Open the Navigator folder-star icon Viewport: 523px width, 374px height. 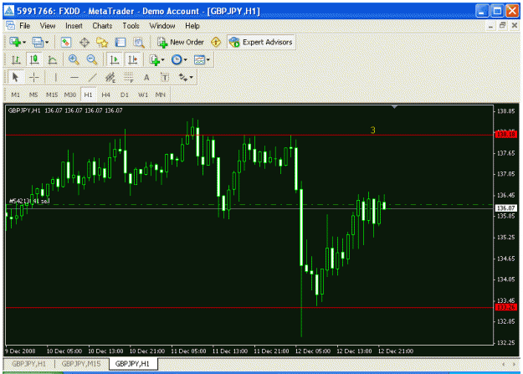tap(102, 43)
